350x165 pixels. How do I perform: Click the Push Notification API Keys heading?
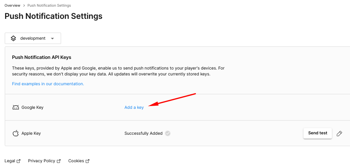(41, 57)
